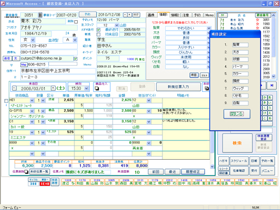Click the TEL field 075-123-4567
Image resolution: width=280 pixels, height=210 pixels.
point(49,46)
